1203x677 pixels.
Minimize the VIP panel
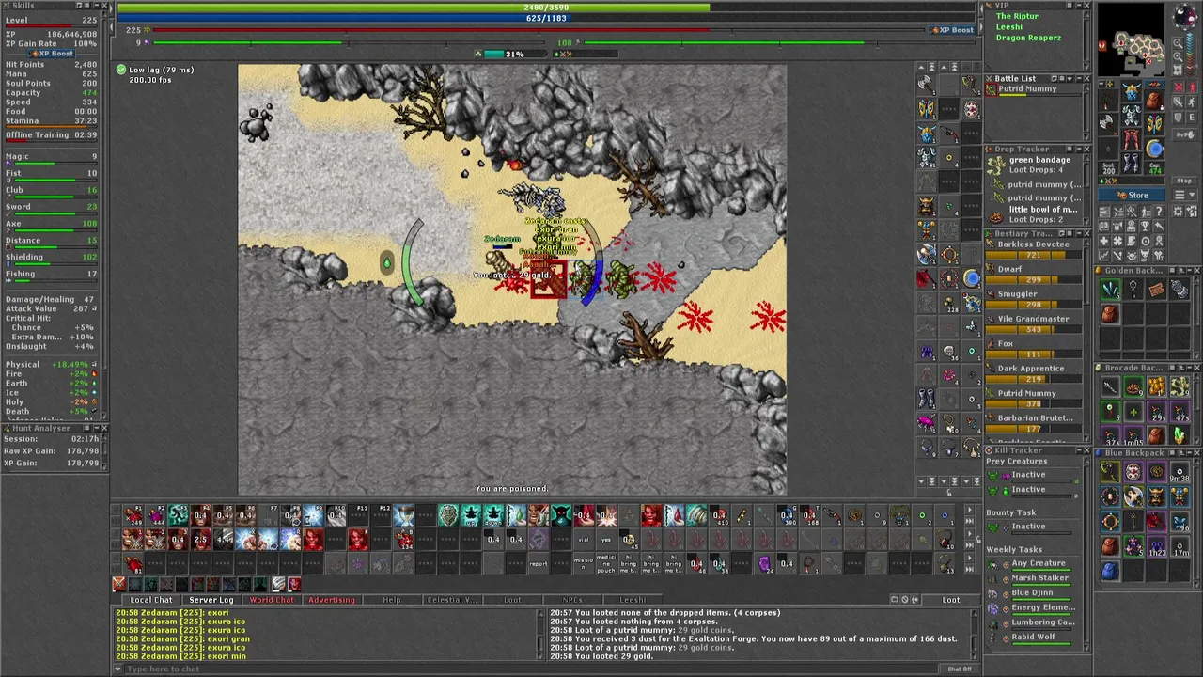pos(1079,5)
